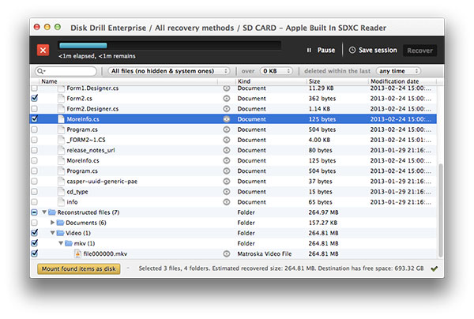Click the 264.97 MB size cell
Viewport: 474px width, 319px height.
pos(323,212)
